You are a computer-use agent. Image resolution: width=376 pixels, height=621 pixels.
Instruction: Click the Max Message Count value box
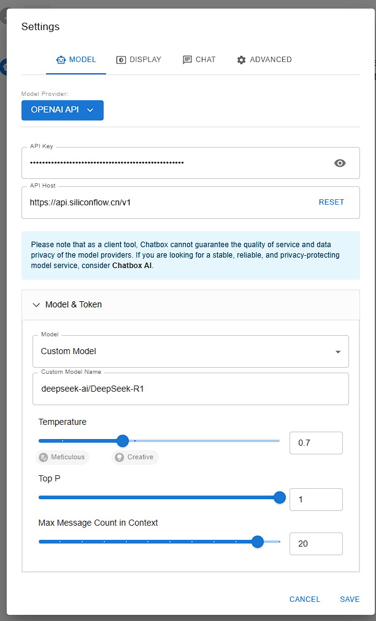tap(316, 544)
